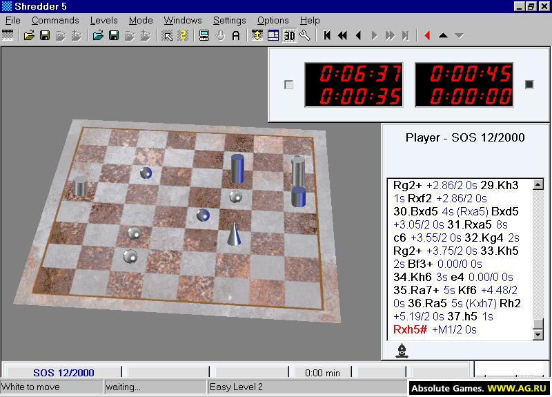Click the move list scrollbar thumb
The width and height of the screenshot is (552, 397).
(x=538, y=323)
